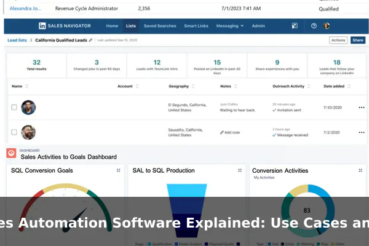Click the 'Sausalito, California' geography cell

186,132
